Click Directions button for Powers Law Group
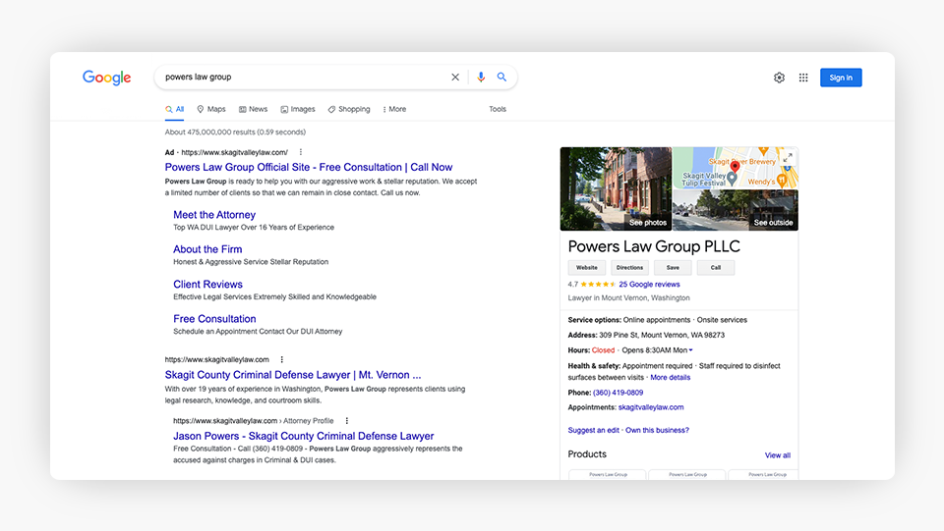The height and width of the screenshot is (531, 944). pos(629,268)
